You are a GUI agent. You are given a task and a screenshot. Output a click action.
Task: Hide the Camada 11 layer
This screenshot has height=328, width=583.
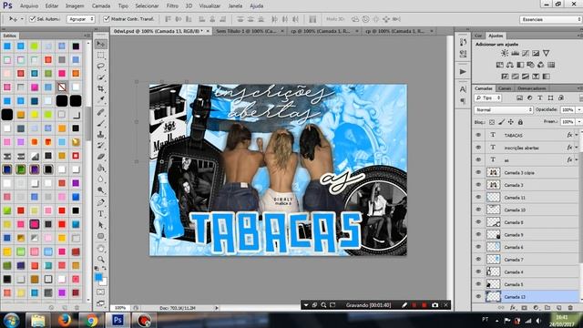pos(478,197)
